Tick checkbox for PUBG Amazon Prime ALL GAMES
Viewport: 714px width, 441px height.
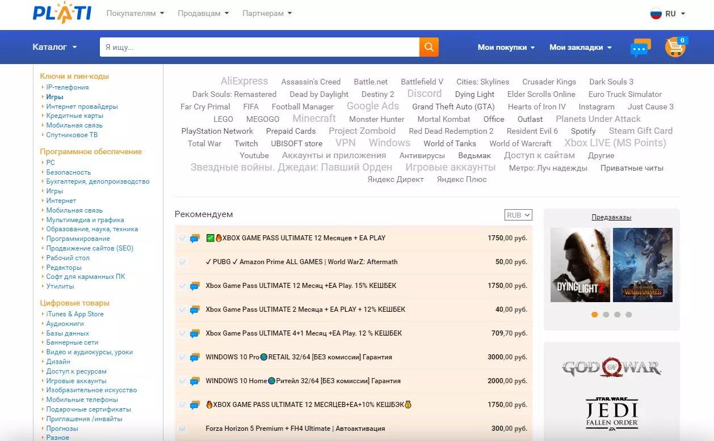click(182, 262)
